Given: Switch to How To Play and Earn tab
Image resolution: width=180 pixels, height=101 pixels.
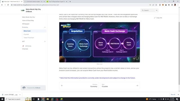Looking at the screenshot, I should click(57, 2).
